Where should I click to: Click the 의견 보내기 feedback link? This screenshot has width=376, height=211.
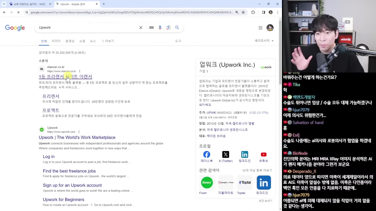pos(265,201)
